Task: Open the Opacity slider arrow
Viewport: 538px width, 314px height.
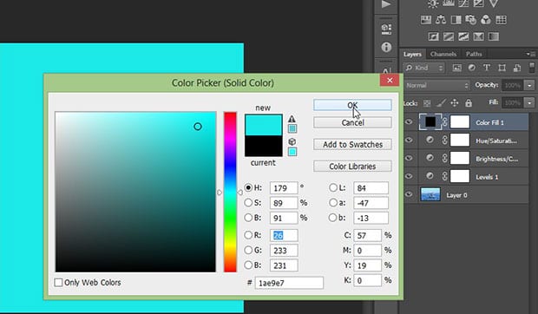Action: coord(530,85)
